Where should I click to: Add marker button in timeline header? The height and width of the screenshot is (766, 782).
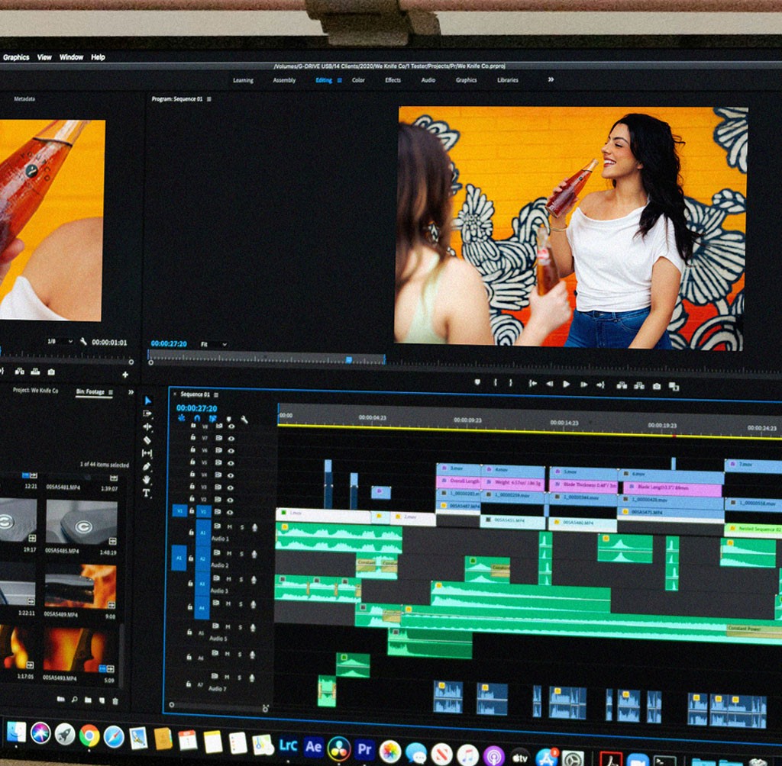(x=229, y=420)
